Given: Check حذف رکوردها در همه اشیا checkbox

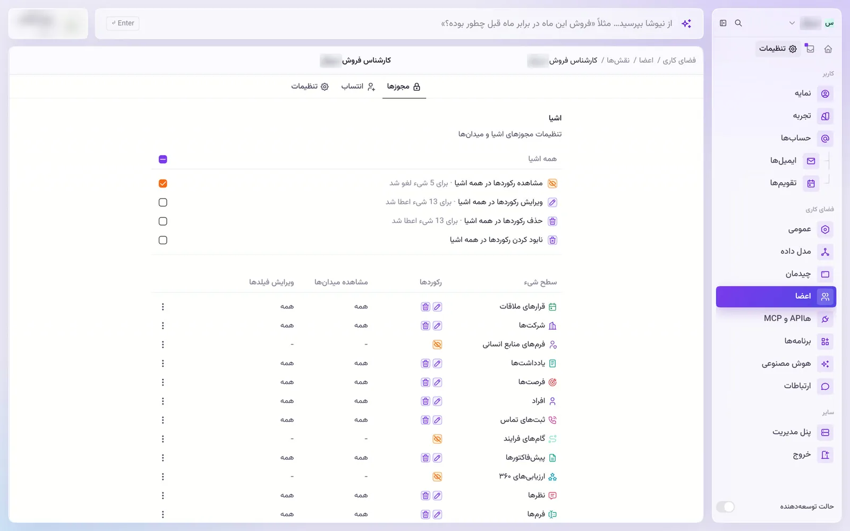Looking at the screenshot, I should (163, 221).
